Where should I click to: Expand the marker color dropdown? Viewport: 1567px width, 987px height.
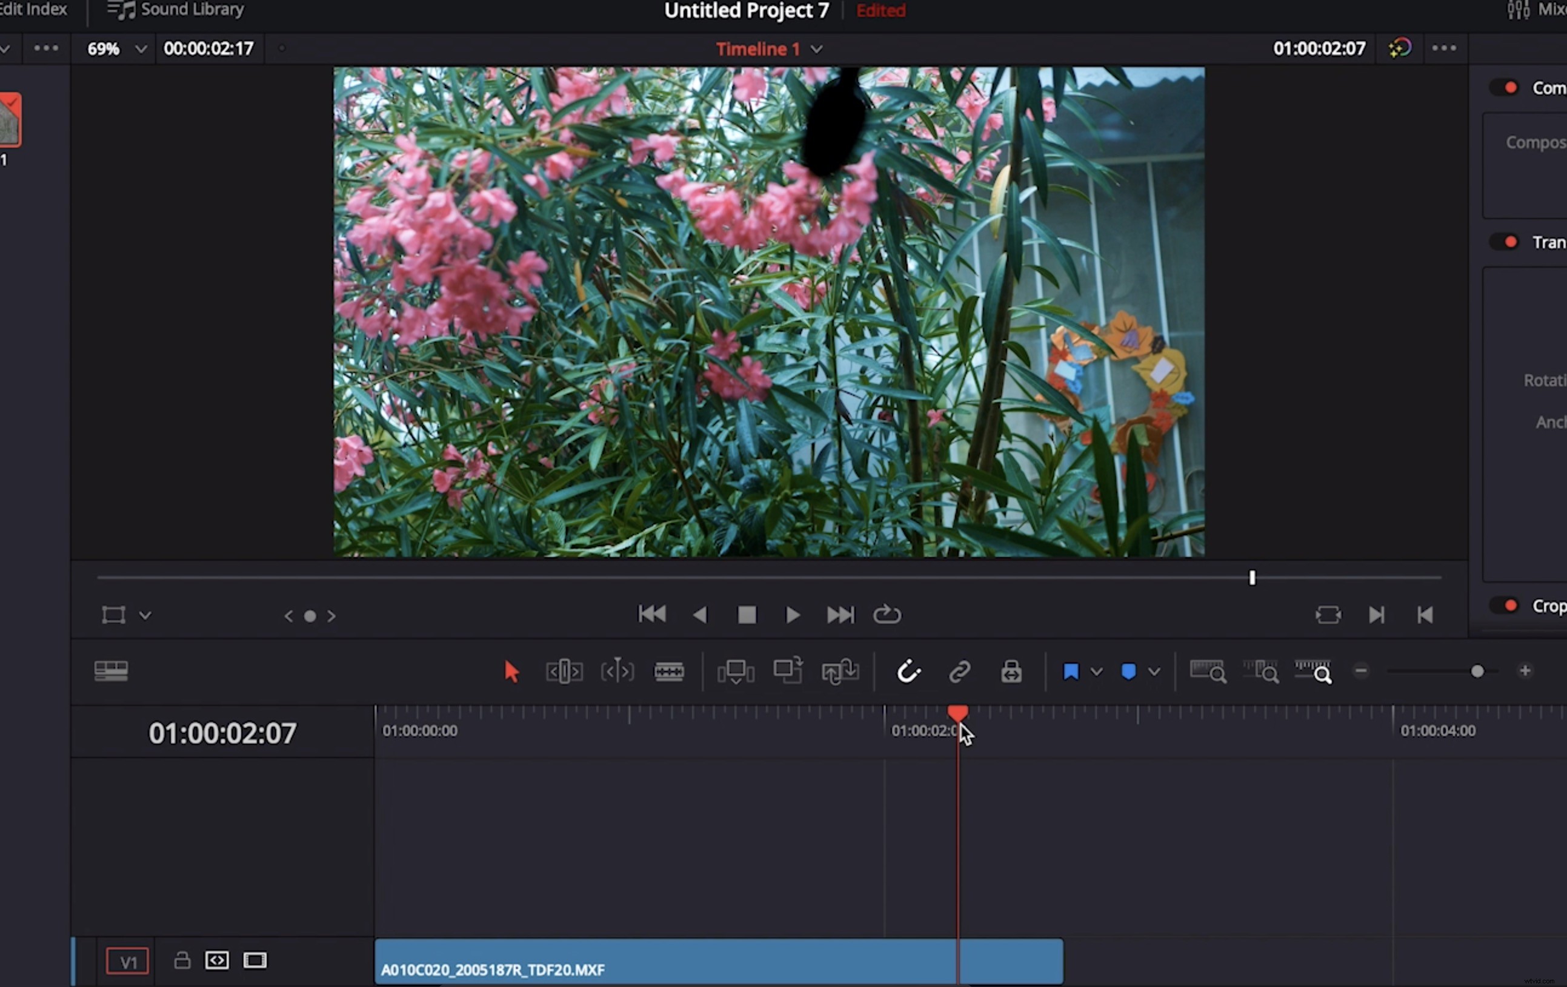1154,671
